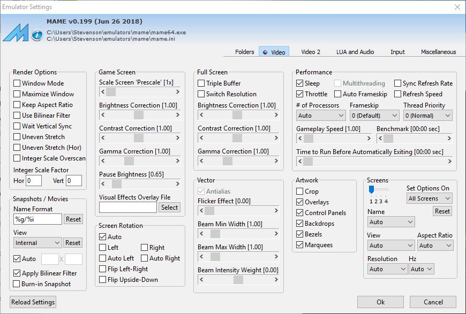
Task: Click left arrow of Scale Screen Prescale slider
Action: [103, 91]
